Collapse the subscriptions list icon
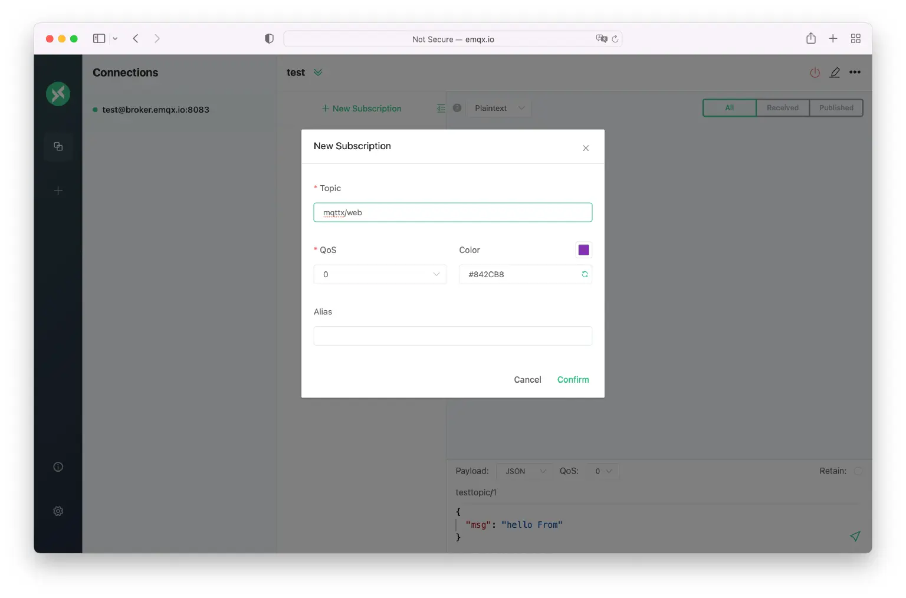Viewport: 906px width, 598px height. [441, 108]
